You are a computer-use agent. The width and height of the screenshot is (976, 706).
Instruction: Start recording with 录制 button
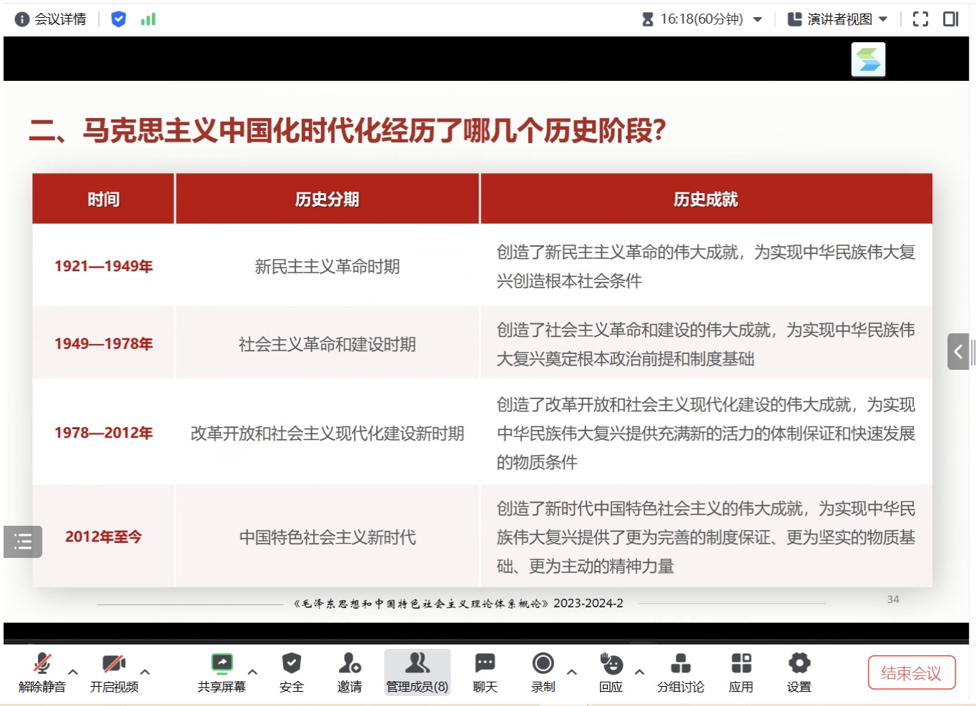543,672
